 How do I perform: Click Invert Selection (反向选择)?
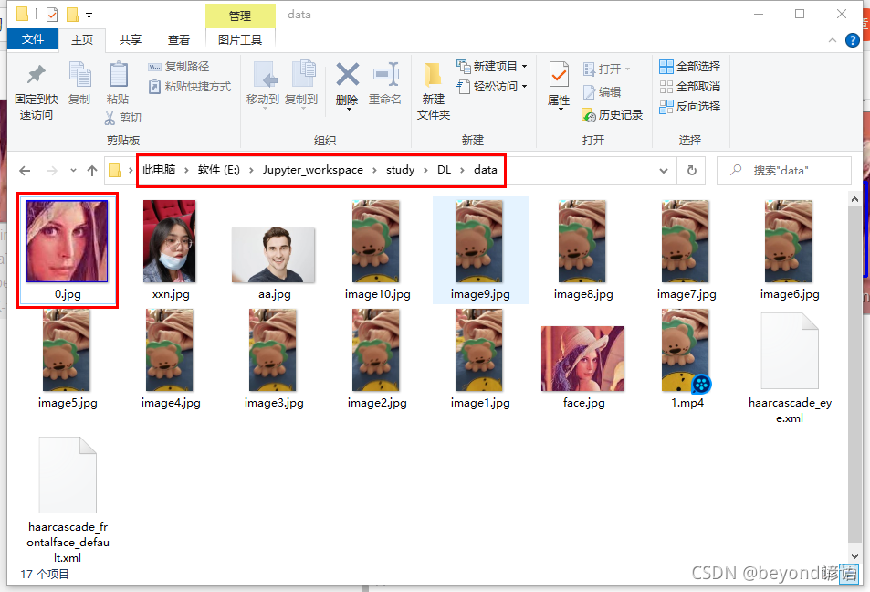click(x=689, y=107)
